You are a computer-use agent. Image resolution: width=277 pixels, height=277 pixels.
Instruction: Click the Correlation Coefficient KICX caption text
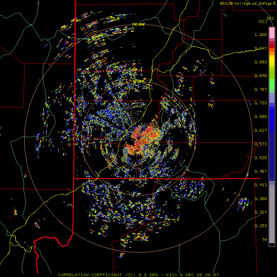(x=138, y=275)
